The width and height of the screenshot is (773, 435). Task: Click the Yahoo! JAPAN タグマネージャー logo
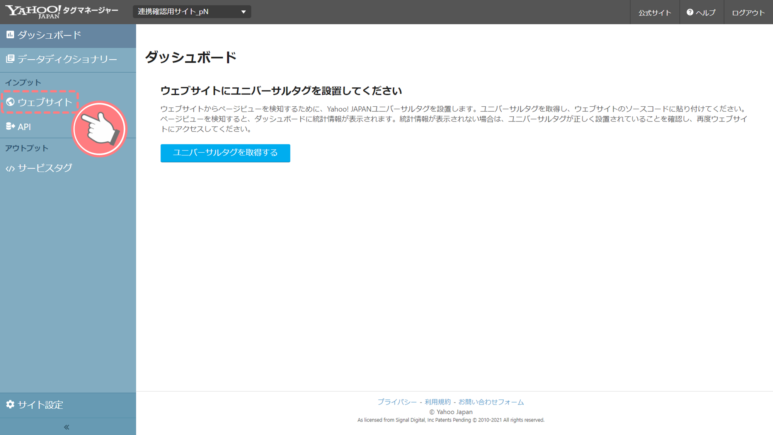(x=62, y=12)
